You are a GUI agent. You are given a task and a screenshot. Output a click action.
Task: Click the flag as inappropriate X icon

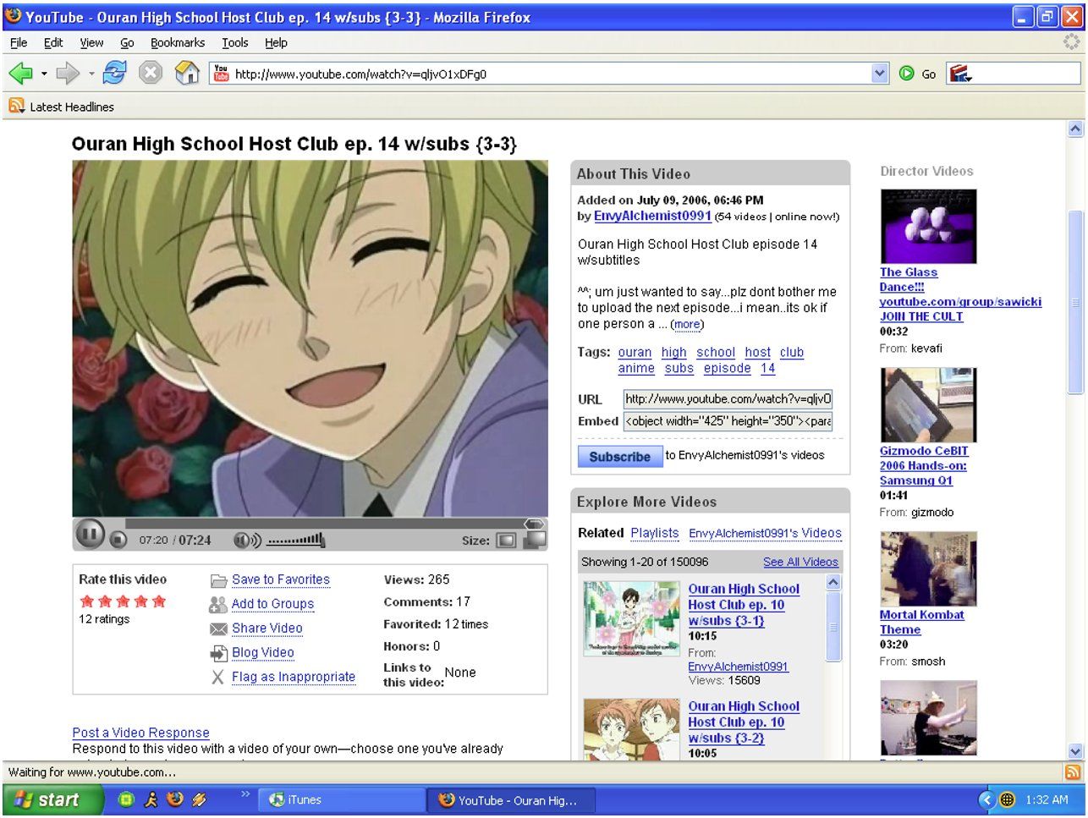tap(217, 677)
